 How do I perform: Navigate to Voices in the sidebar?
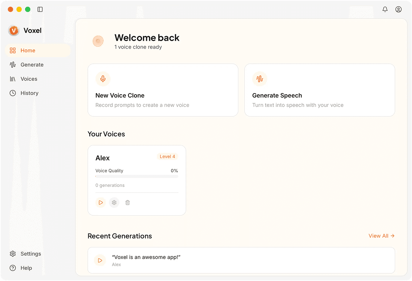pyautogui.click(x=29, y=79)
